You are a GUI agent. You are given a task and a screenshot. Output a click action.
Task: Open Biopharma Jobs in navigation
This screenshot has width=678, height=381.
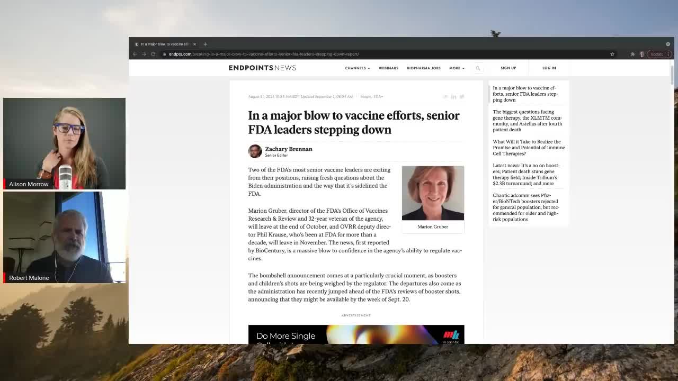click(424, 68)
